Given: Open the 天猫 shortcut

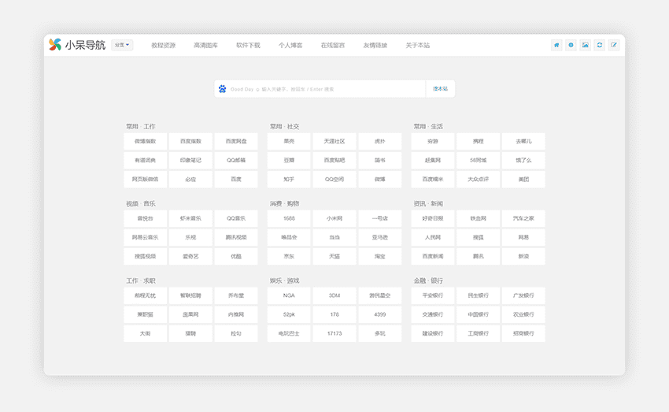Looking at the screenshot, I should click(x=334, y=257).
